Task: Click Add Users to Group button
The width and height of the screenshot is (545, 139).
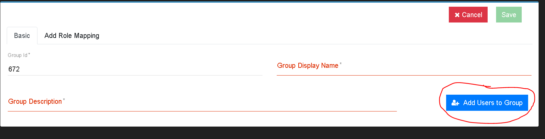Action: [487, 103]
